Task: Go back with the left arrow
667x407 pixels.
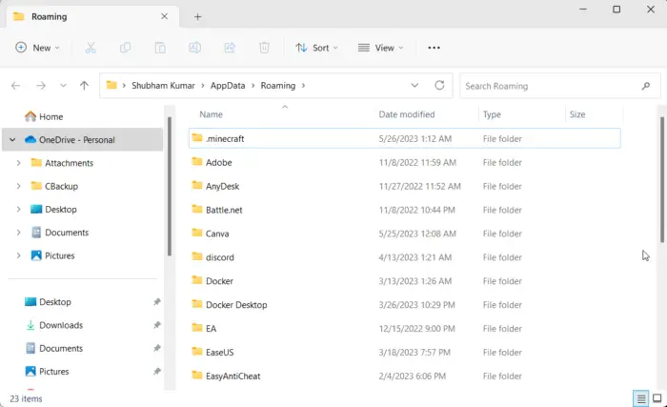Action: pyautogui.click(x=16, y=86)
